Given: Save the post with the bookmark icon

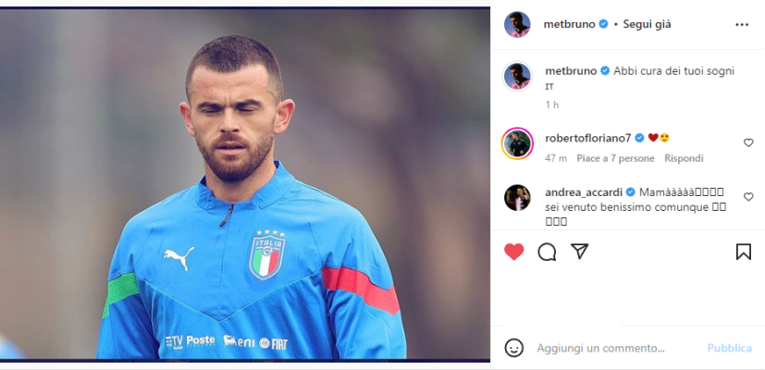Looking at the screenshot, I should pos(743,252).
